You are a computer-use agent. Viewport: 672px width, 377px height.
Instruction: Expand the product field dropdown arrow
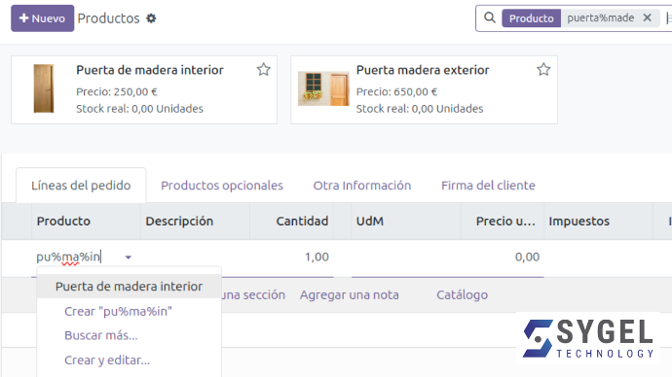click(129, 257)
